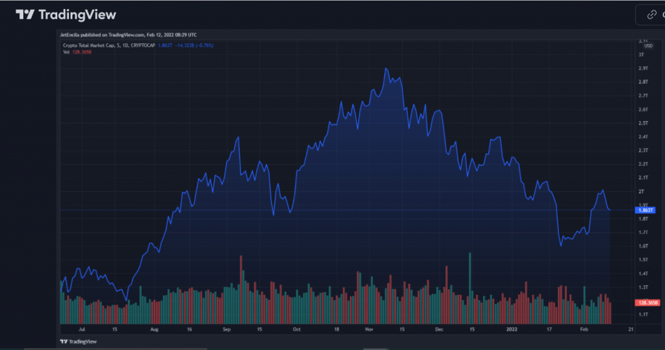Click the Oct label on the time axis
Image resolution: width=665 pixels, height=350 pixels.
tap(296, 329)
